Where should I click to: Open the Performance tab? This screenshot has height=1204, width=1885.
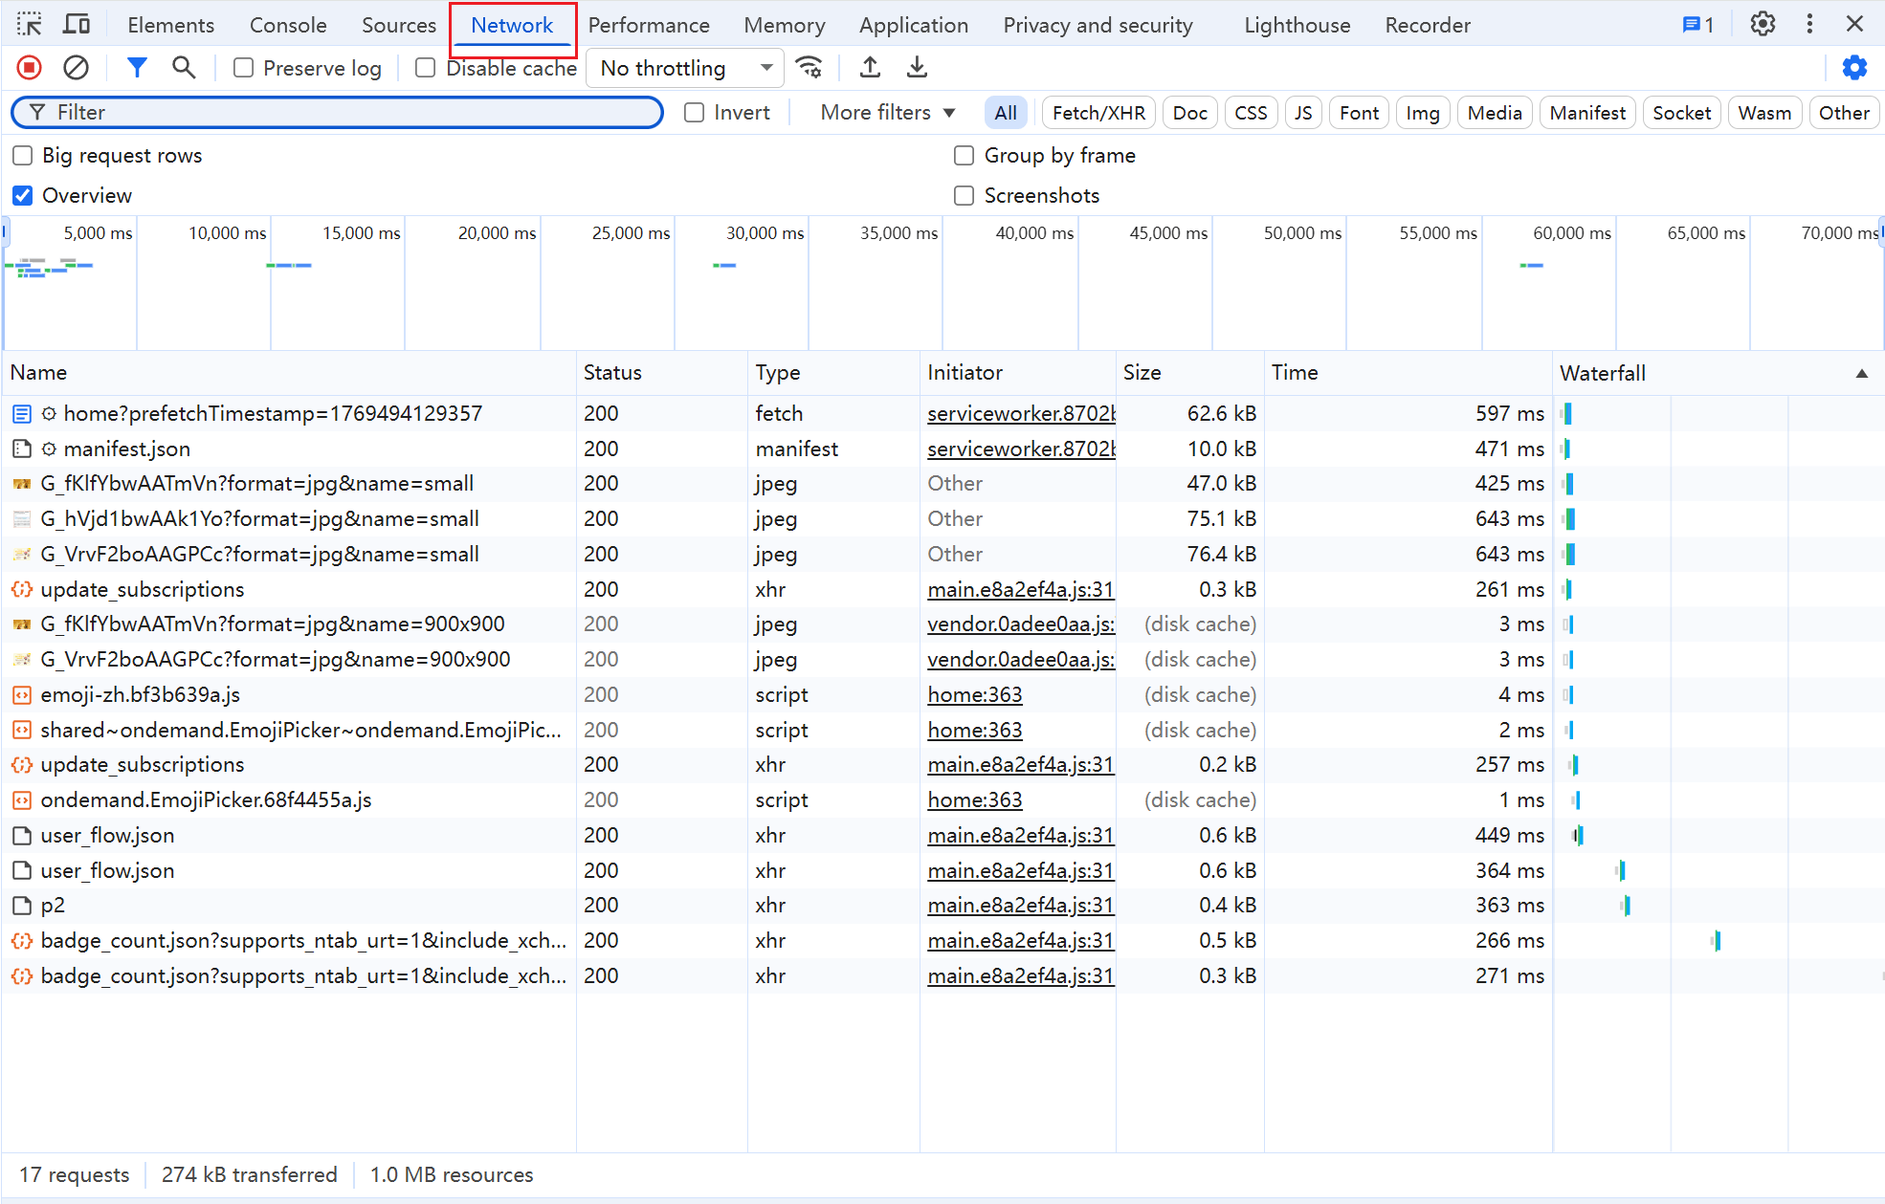(x=649, y=26)
